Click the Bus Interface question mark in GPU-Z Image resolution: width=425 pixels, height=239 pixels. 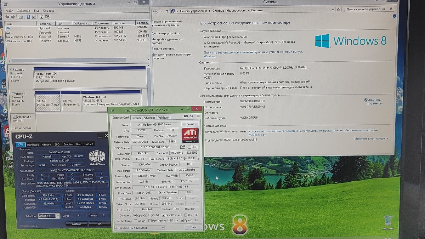(x=198, y=159)
